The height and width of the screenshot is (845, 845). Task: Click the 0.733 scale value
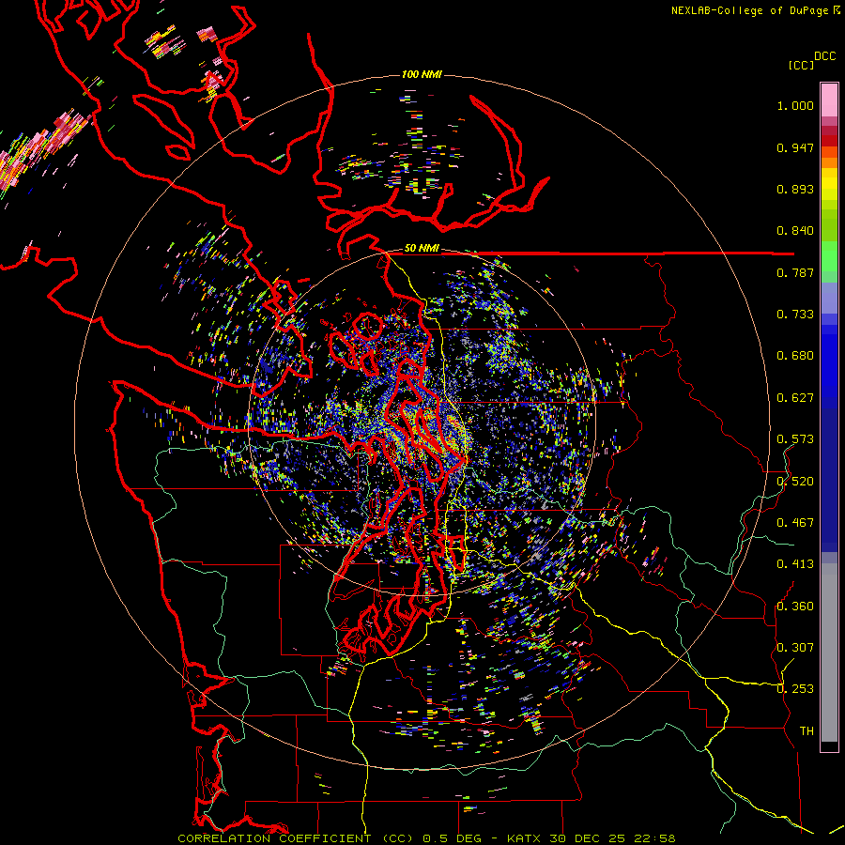pyautogui.click(x=795, y=315)
